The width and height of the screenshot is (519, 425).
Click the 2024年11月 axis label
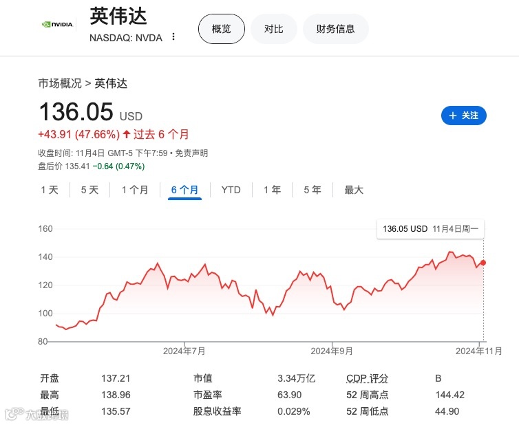(478, 351)
